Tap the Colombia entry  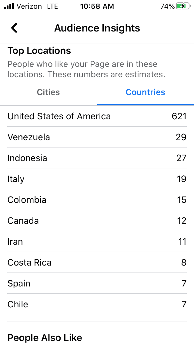(97, 200)
